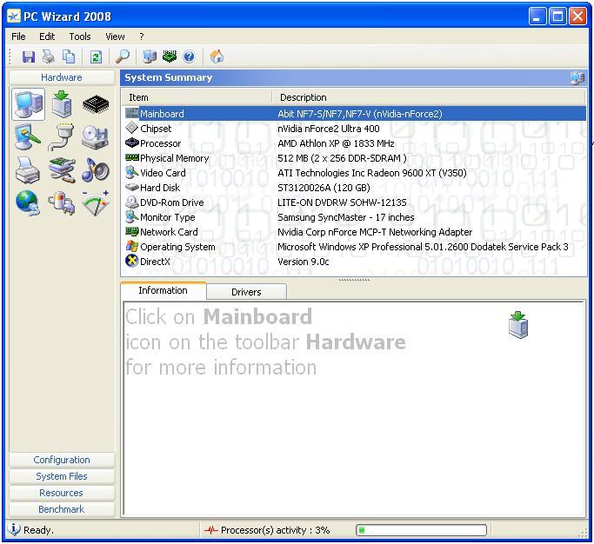Viewport: 594px width, 544px height.
Task: Click the PC Wizard 2008 title bar icon
Action: tap(14, 17)
